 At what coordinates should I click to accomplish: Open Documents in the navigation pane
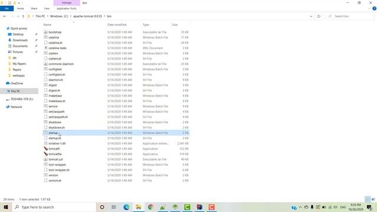[20, 46]
